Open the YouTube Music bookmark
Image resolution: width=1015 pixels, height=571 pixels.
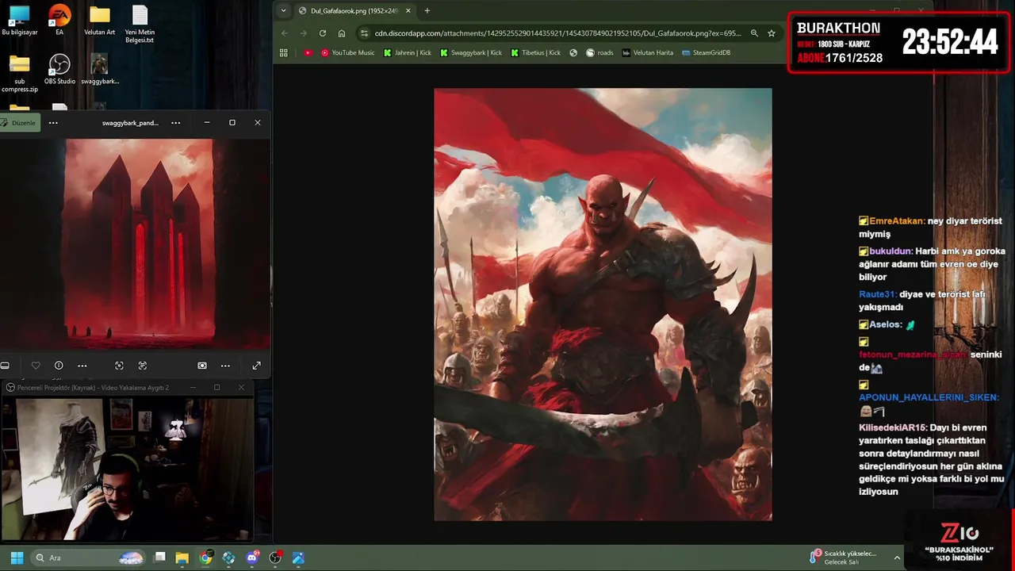(347, 53)
